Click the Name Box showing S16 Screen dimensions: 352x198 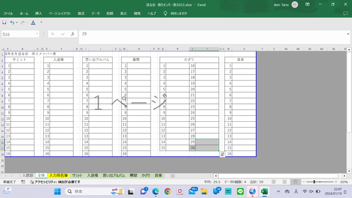tap(18, 34)
